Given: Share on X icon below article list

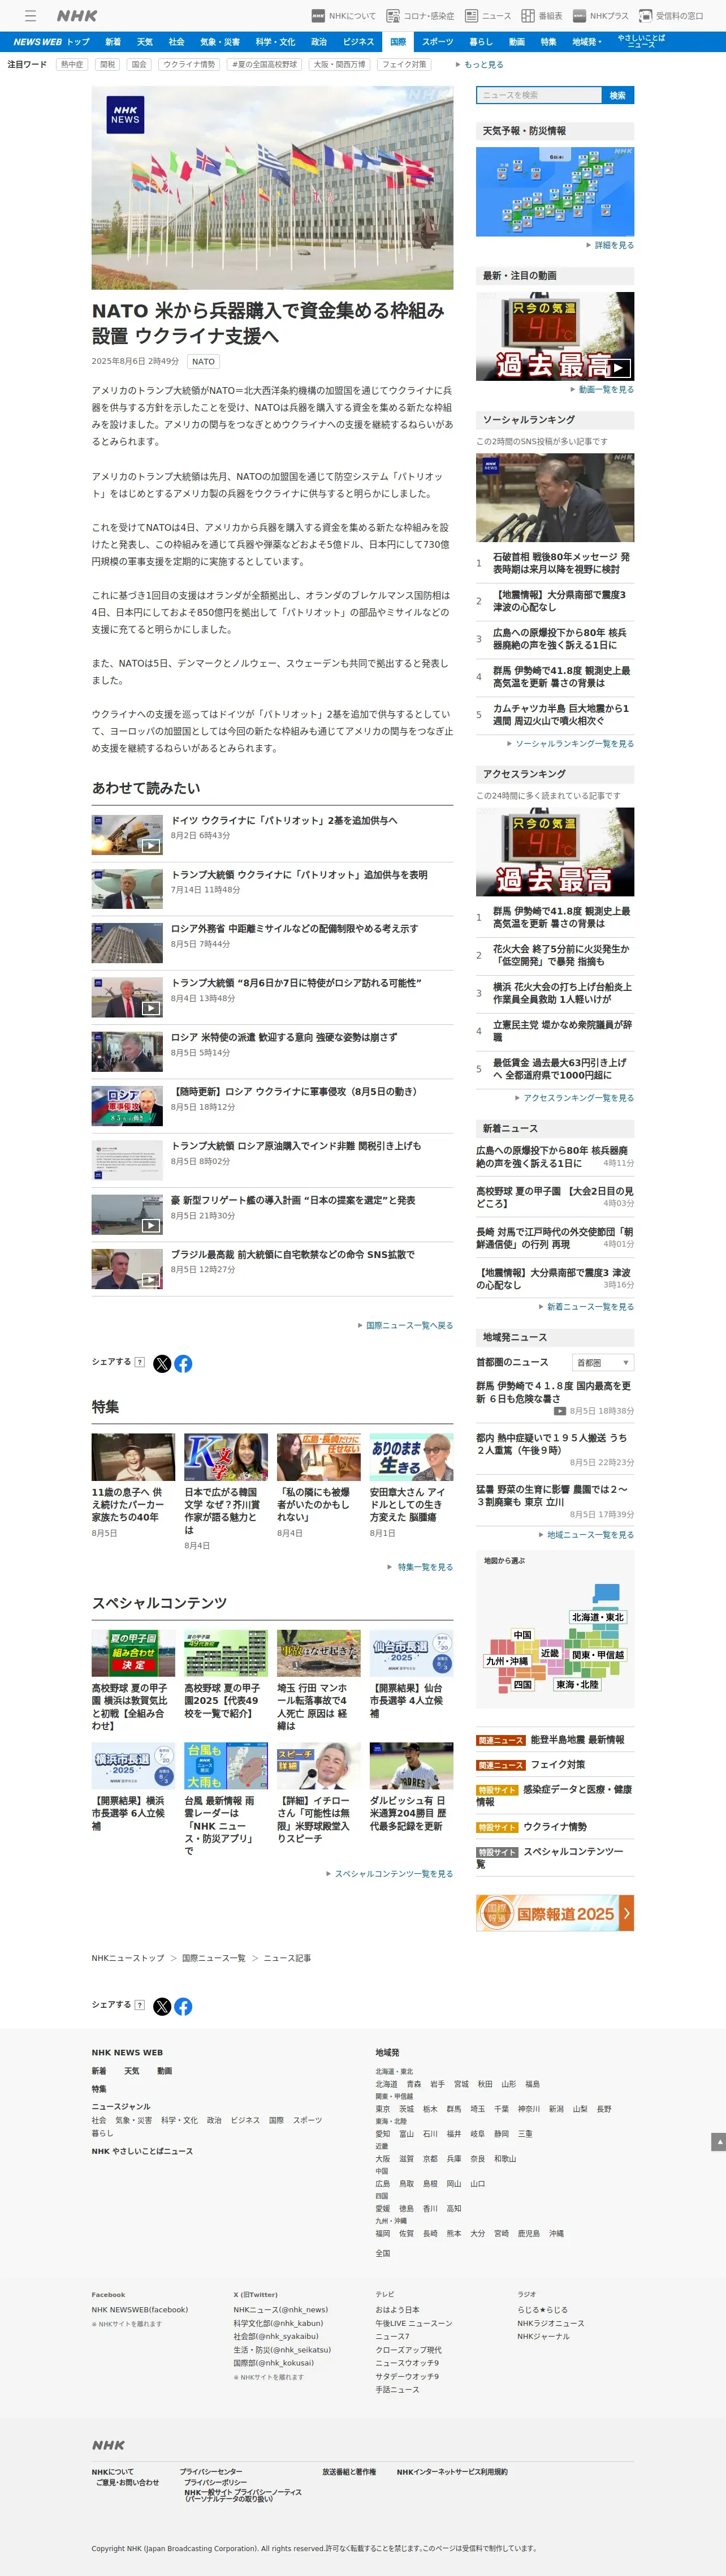Looking at the screenshot, I should pos(162,1363).
